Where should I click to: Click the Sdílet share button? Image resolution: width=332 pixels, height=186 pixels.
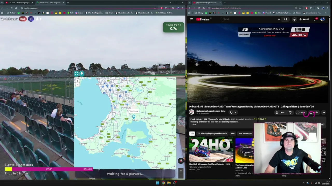tap(301, 112)
